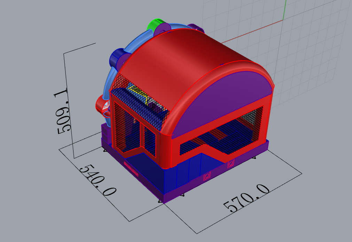Screen dimensions: 352x242
Task: Select the "509.1" height dimension text
Action: coord(62,111)
